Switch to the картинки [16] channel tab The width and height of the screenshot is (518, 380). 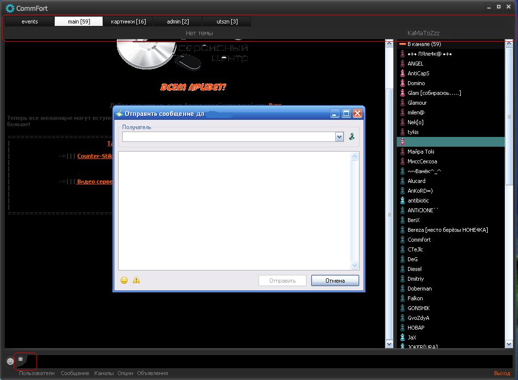[x=128, y=22]
